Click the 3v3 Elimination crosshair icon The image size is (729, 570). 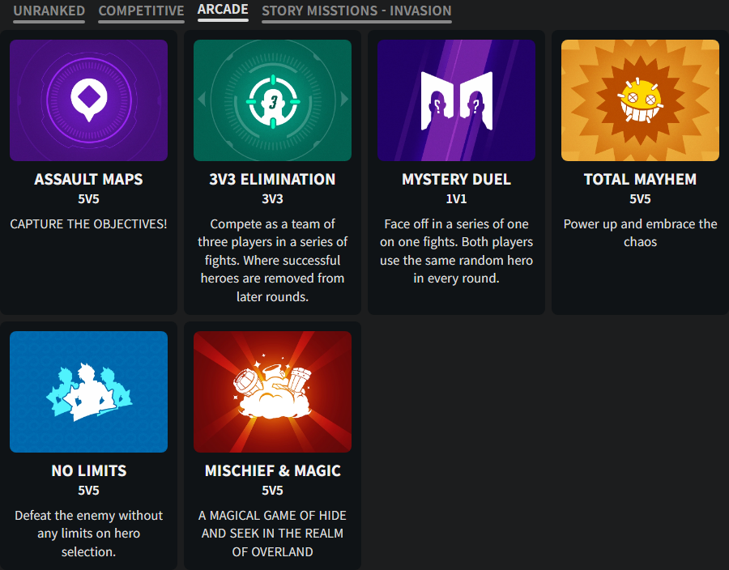[272, 100]
